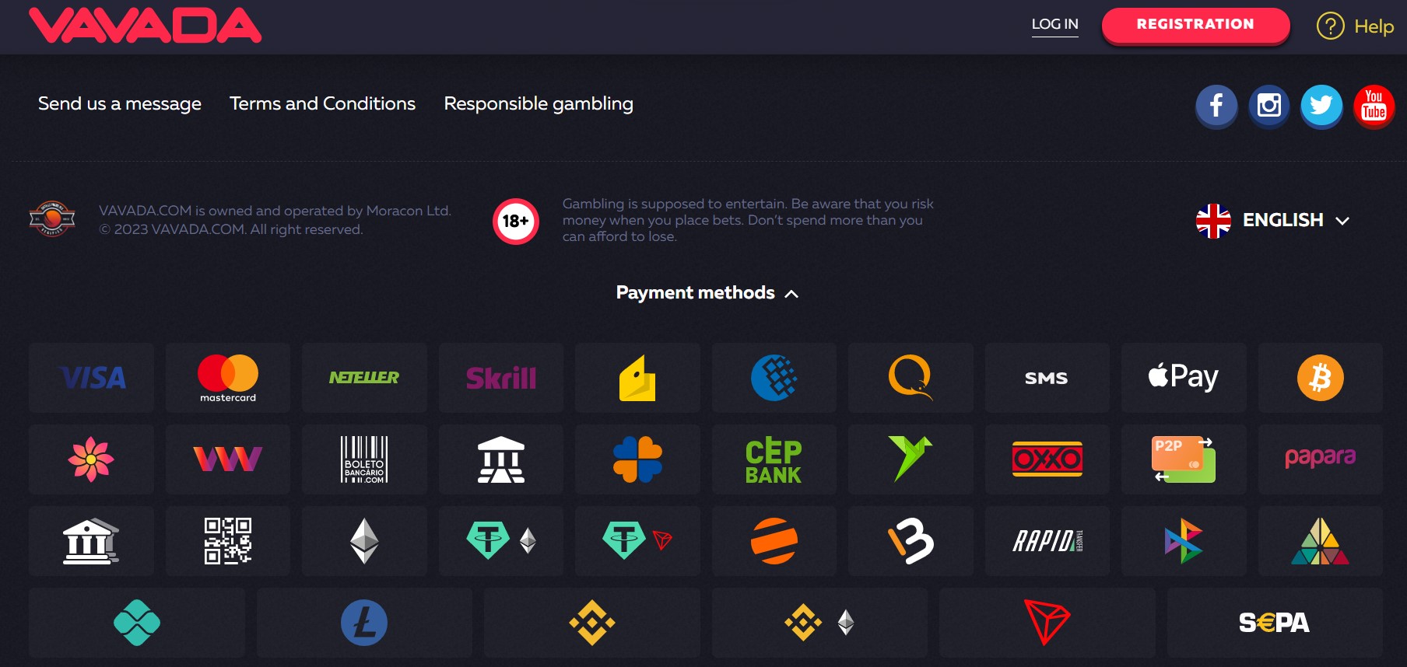Select the Skrill payment option

[500, 378]
